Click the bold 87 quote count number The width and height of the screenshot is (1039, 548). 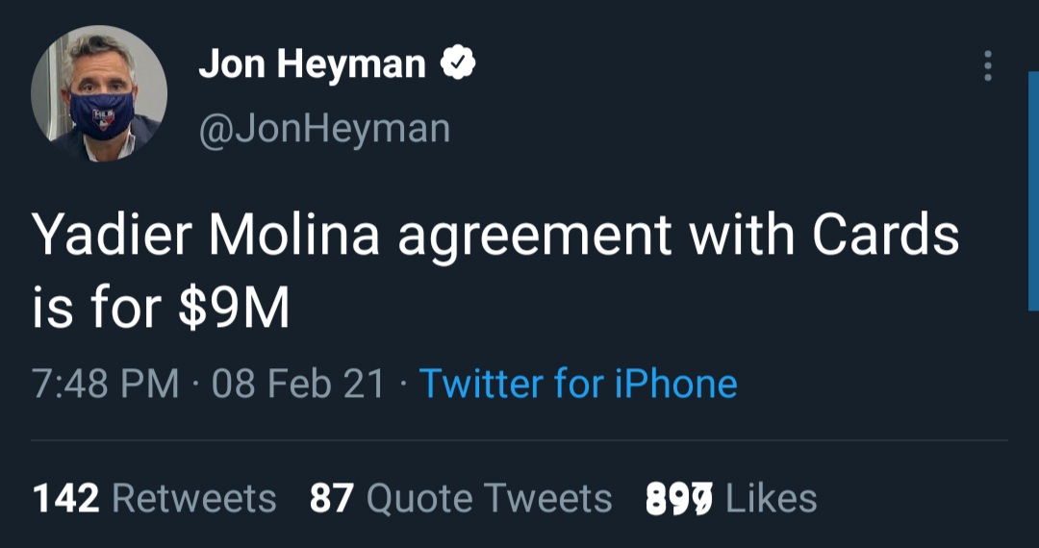point(332,499)
